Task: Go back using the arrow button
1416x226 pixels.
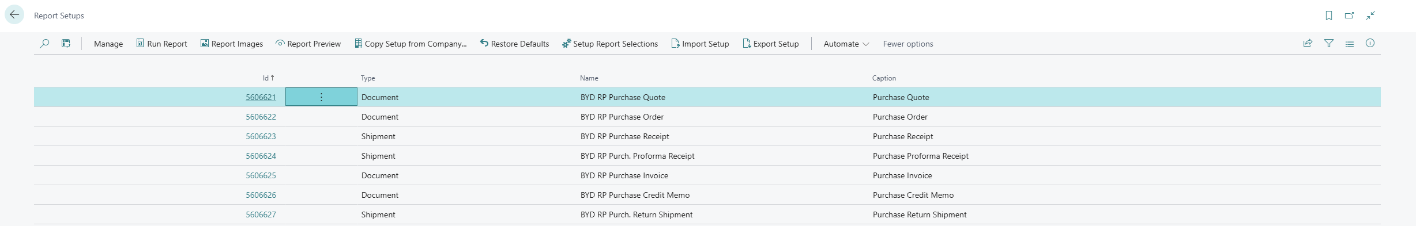Action: [14, 15]
